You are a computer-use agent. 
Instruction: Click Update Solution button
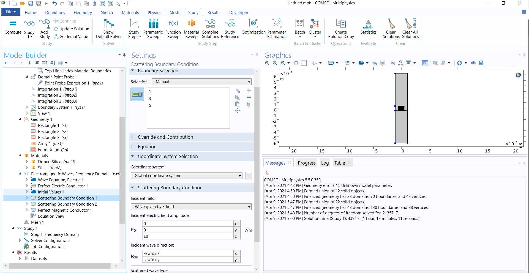tap(72, 29)
